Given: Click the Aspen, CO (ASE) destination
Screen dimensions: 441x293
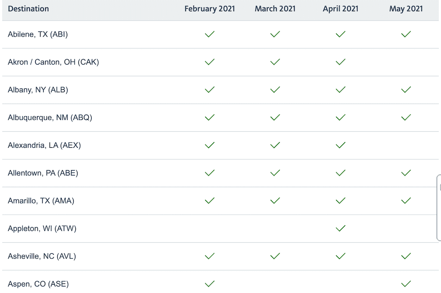Looking at the screenshot, I should [x=38, y=284].
